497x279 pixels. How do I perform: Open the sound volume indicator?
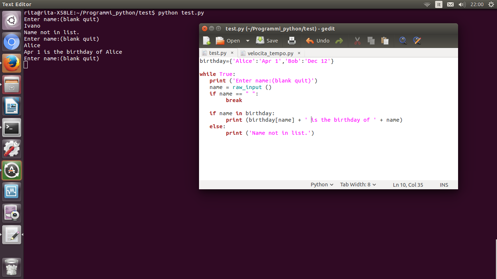click(x=462, y=4)
